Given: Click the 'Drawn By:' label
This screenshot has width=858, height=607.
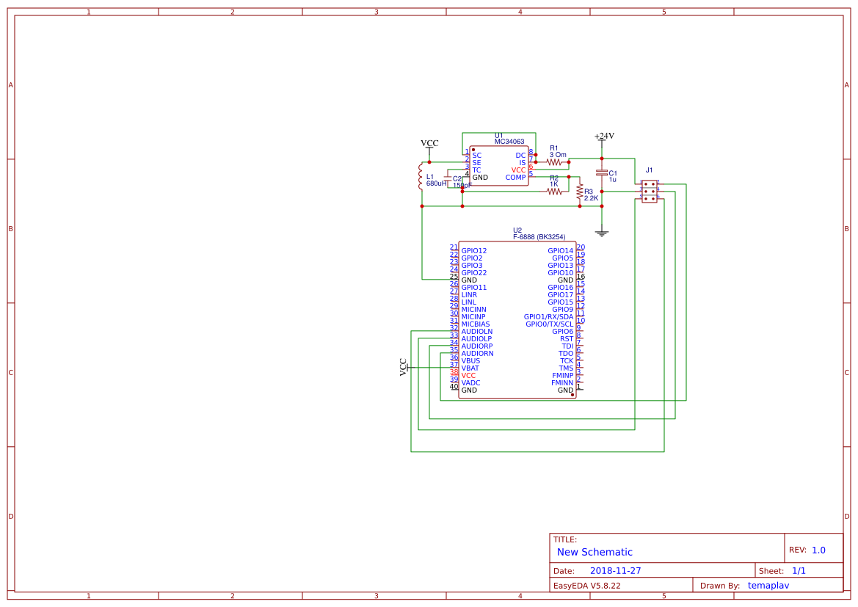Looking at the screenshot, I should pos(719,586).
